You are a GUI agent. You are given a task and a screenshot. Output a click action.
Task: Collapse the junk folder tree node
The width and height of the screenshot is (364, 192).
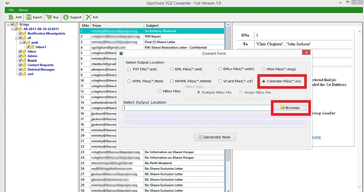point(20,43)
